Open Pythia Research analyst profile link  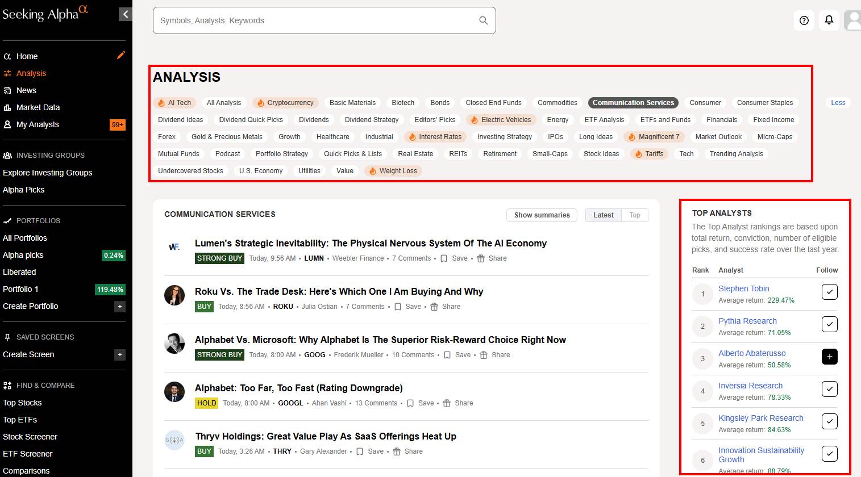tap(747, 321)
